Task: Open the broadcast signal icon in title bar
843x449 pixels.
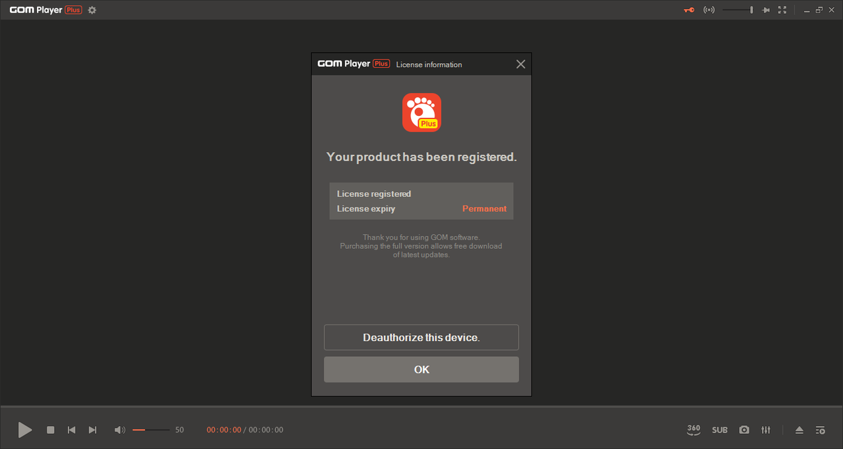Action: click(x=709, y=10)
